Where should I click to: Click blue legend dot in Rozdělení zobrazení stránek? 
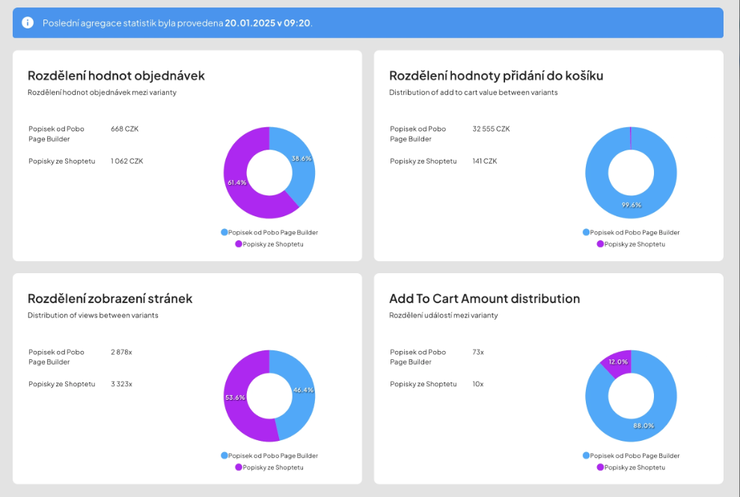pyautogui.click(x=224, y=455)
